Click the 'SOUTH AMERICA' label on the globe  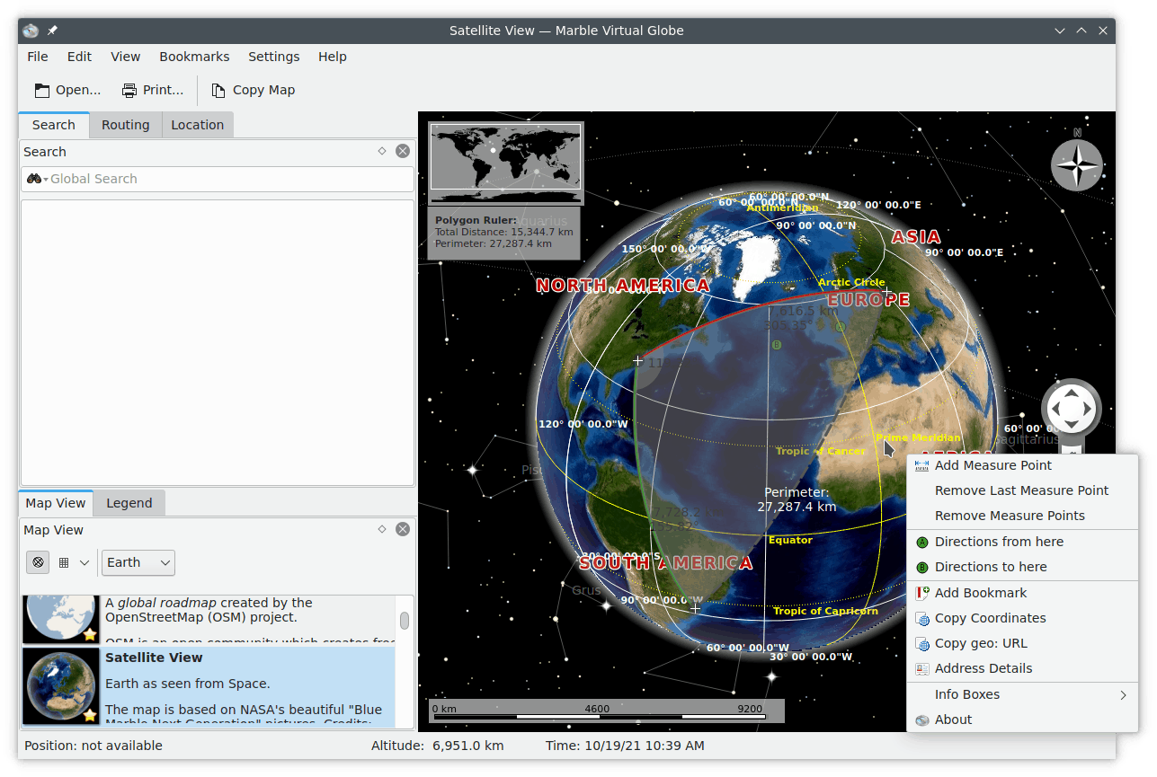(x=666, y=563)
